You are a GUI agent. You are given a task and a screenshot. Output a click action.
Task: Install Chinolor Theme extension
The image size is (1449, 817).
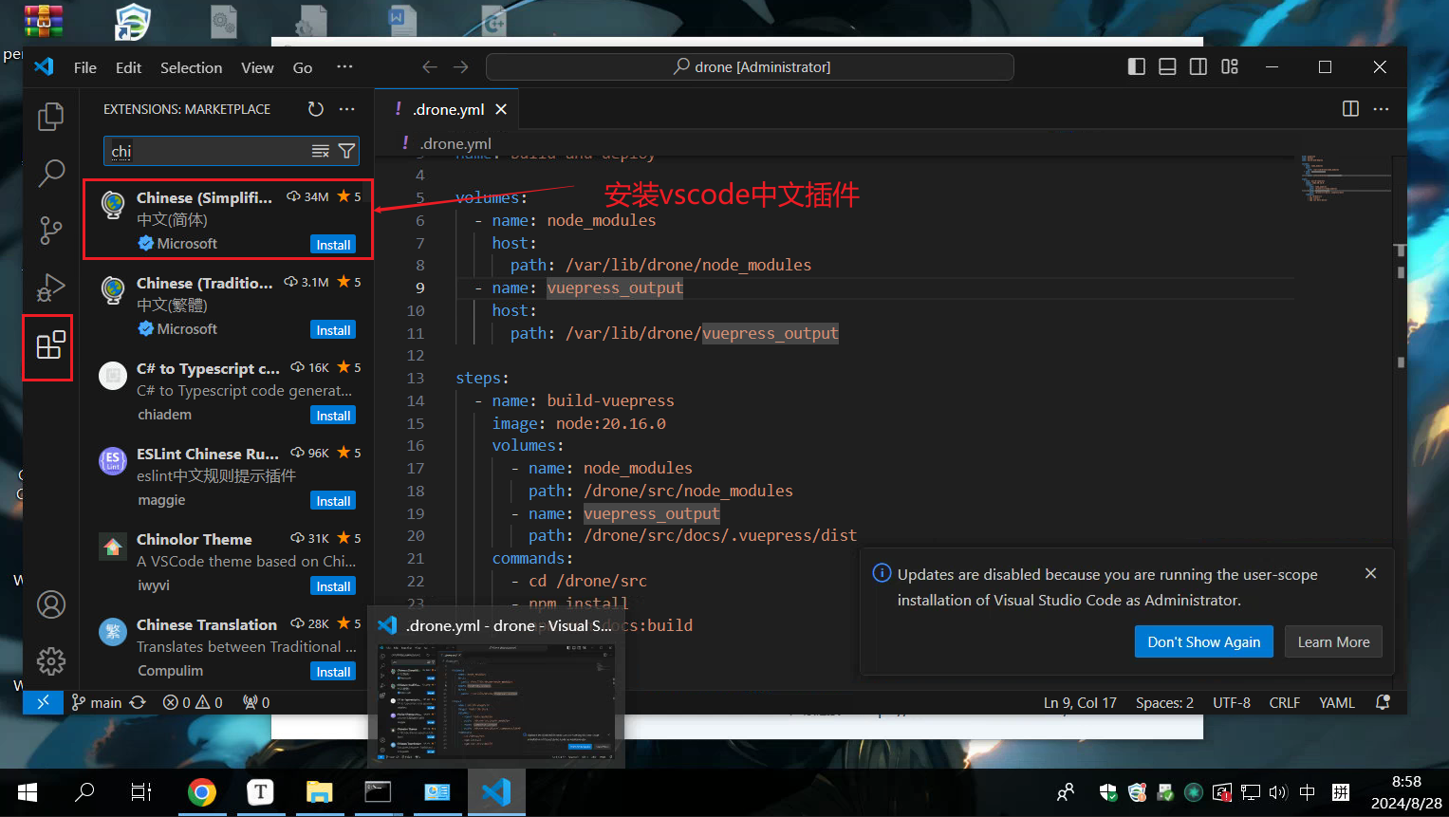(333, 586)
